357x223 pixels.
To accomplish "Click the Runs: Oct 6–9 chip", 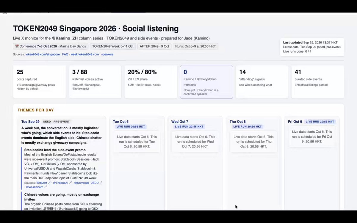I will point(195,46).
